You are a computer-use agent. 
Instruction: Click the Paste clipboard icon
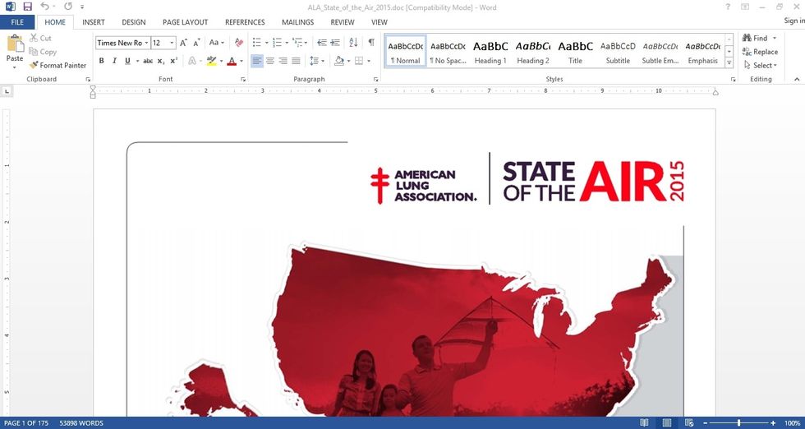[x=15, y=44]
